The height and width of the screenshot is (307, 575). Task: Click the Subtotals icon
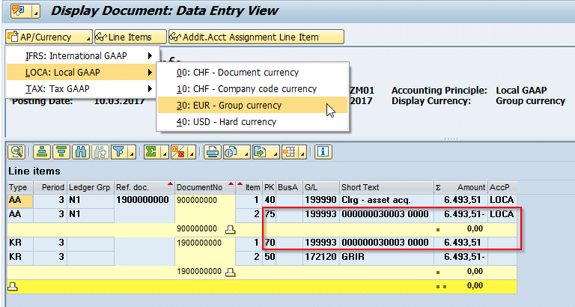[x=179, y=152]
